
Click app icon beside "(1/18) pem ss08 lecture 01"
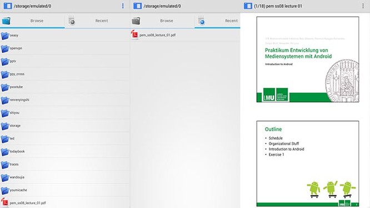[x=248, y=6]
